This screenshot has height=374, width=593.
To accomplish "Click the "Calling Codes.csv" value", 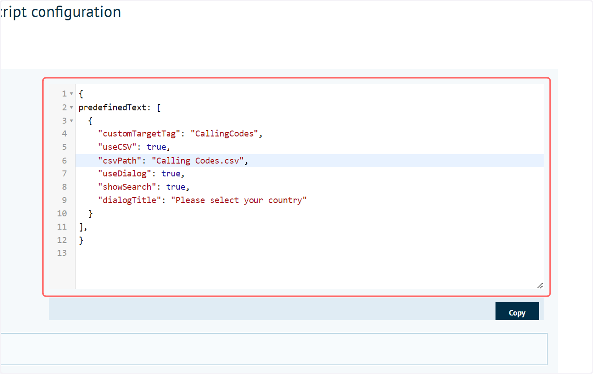I will (x=198, y=160).
